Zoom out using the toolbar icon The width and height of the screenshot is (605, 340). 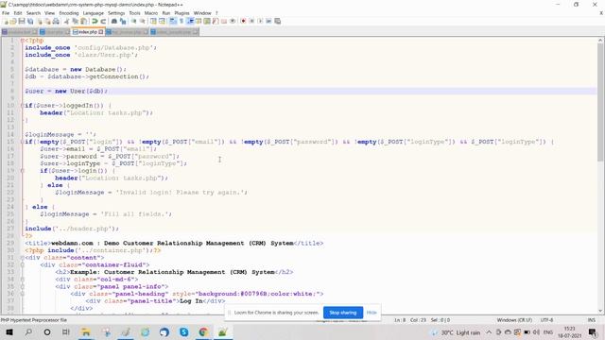[142, 21]
